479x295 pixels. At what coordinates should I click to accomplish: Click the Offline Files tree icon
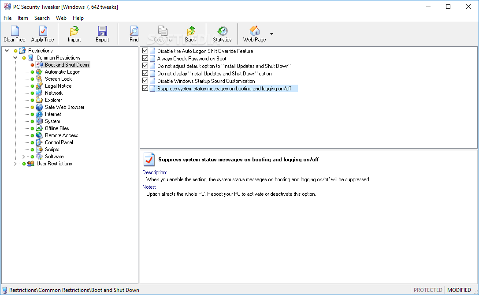[x=39, y=128]
